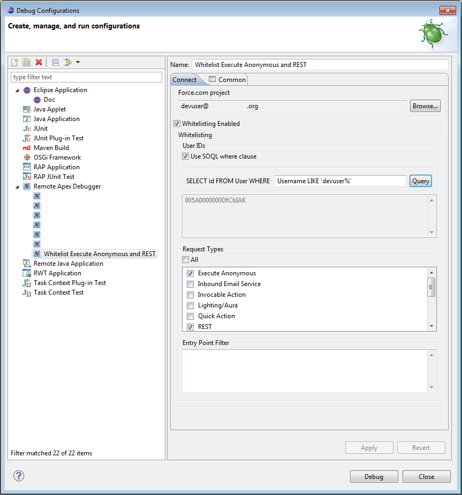Click User IDs results scroll-down arrow
The height and width of the screenshot is (495, 462).
[x=431, y=232]
